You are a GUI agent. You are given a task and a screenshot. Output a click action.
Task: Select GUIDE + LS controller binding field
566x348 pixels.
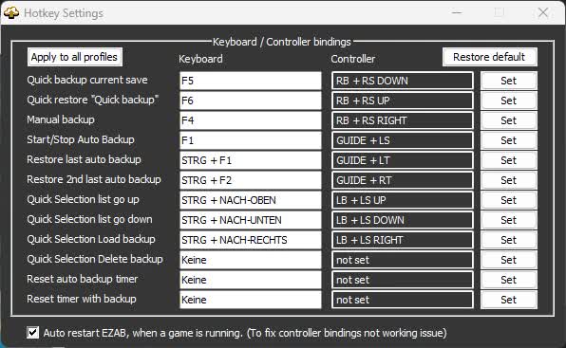point(403,140)
